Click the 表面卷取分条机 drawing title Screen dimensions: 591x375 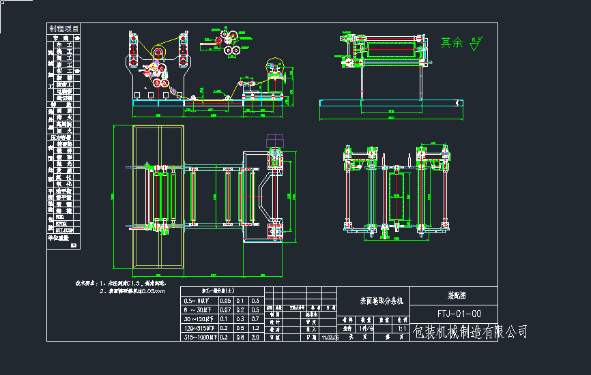(x=382, y=300)
